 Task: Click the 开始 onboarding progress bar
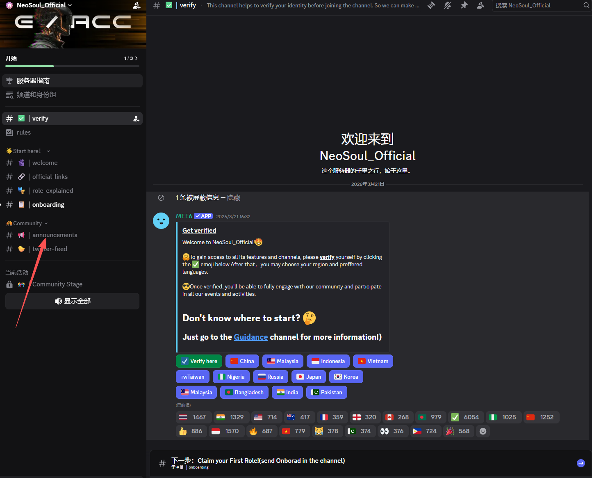tap(72, 61)
